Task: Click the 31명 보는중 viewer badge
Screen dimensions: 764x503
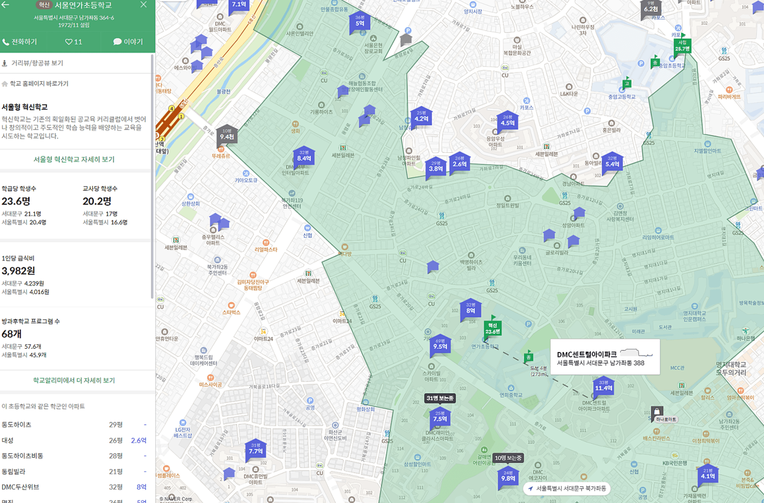Action: (x=440, y=398)
